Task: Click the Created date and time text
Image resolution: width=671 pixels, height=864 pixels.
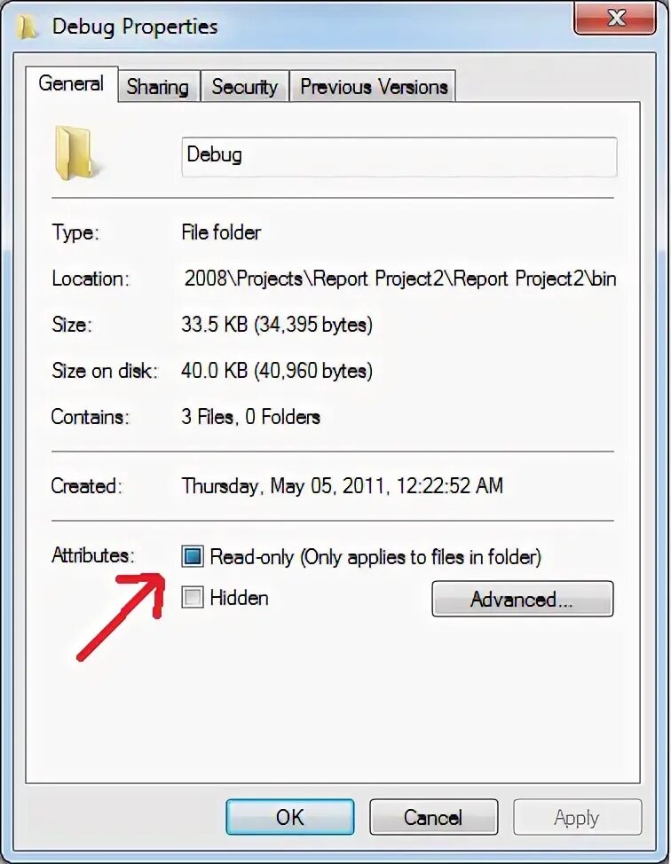Action: click(343, 485)
